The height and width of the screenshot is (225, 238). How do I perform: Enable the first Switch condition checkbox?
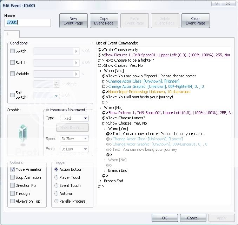click(13, 51)
